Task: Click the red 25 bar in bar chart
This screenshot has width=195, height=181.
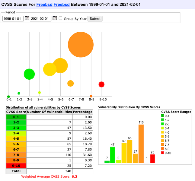Action: pyautogui.click(x=152, y=159)
